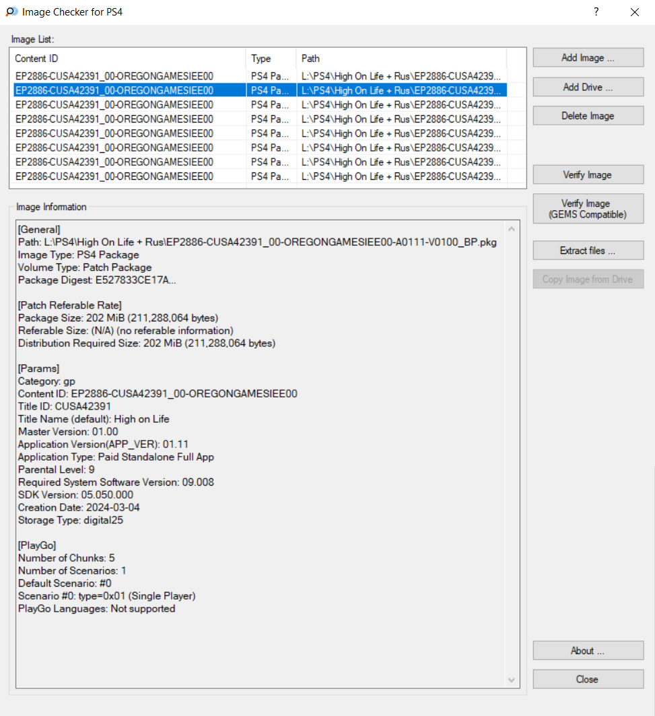Image resolution: width=655 pixels, height=716 pixels.
Task: Run Verify Image (GEMS Compatible)
Action: pyautogui.click(x=588, y=209)
